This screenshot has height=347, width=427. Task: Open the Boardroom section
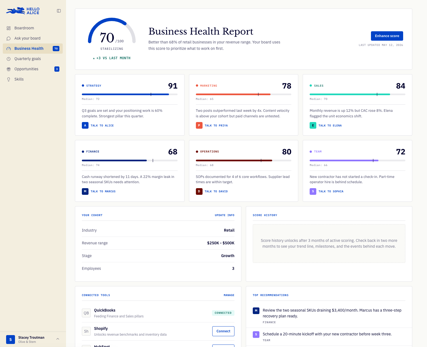point(33,28)
